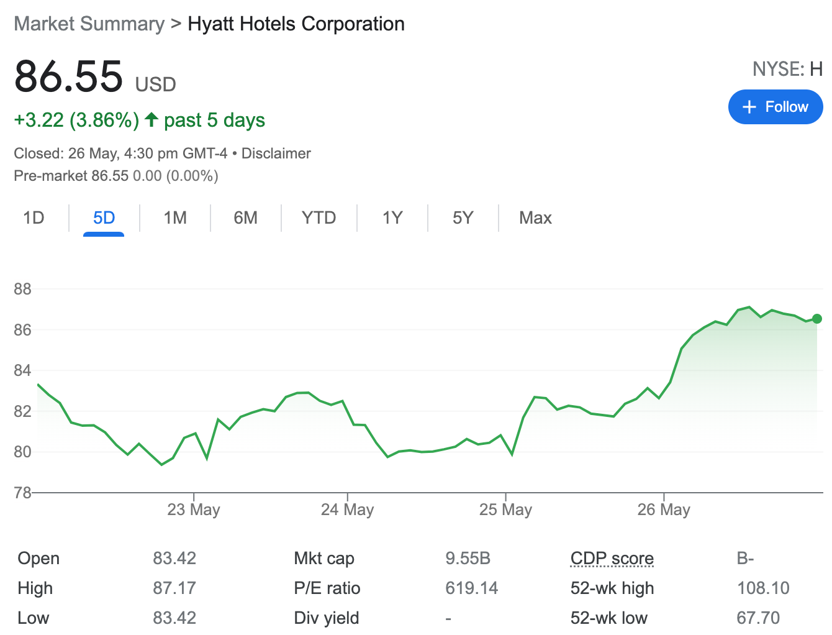Click the Follow button
The image size is (832, 635).
(x=775, y=107)
